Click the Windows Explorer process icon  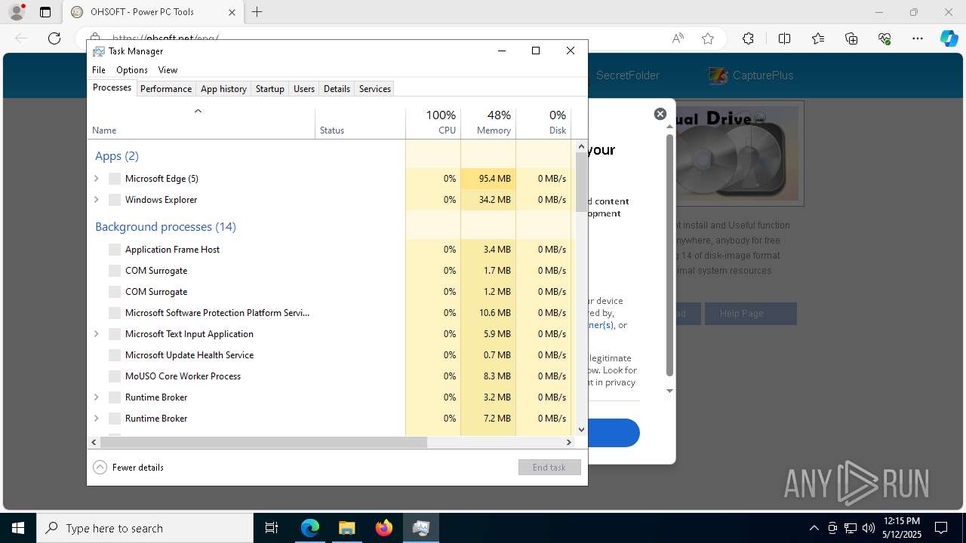(115, 200)
